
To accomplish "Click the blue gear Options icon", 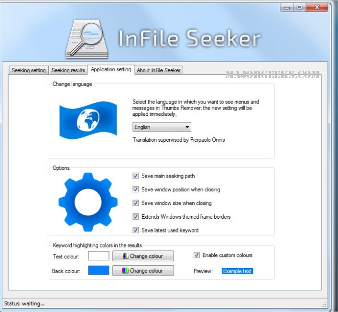I will point(88,202).
